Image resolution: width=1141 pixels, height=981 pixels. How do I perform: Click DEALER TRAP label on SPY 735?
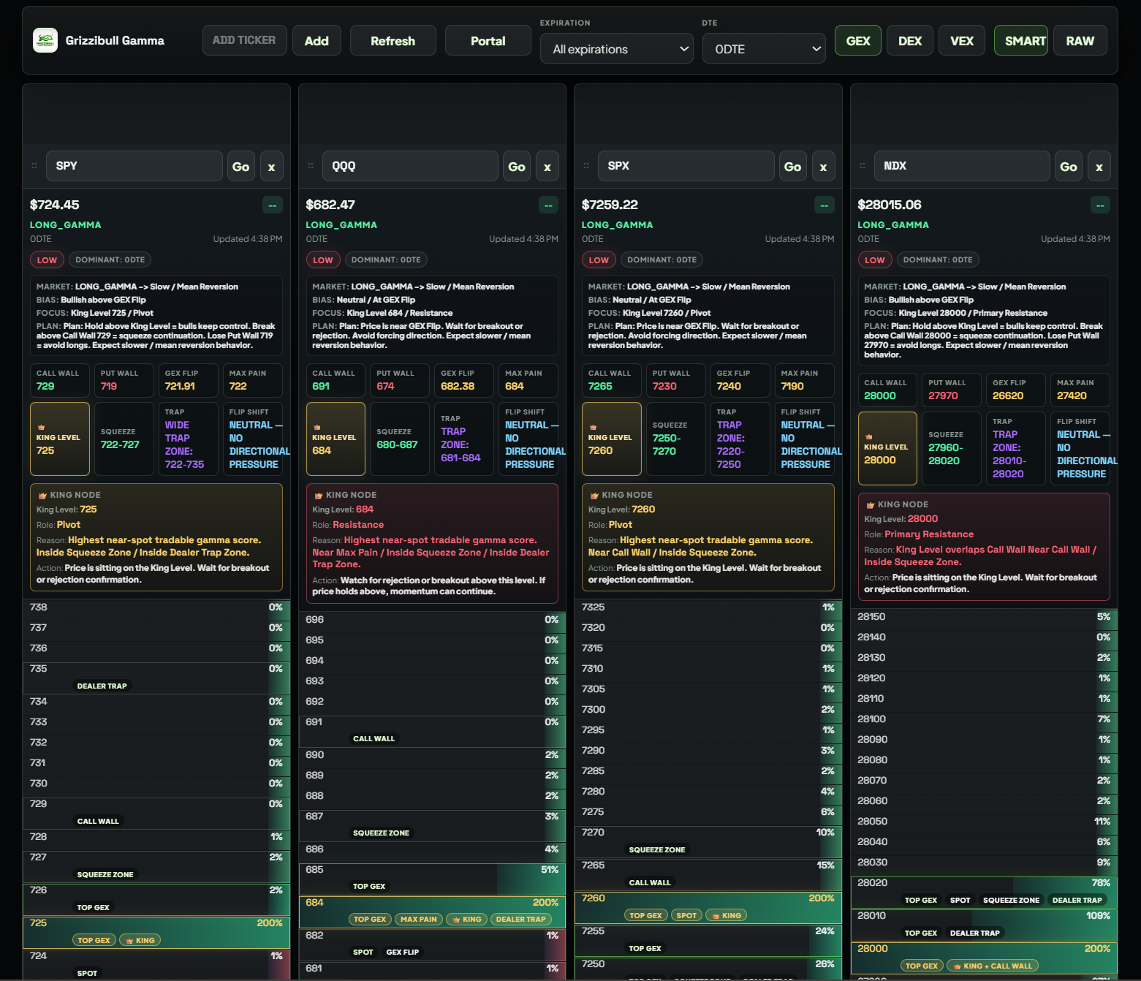[102, 686]
